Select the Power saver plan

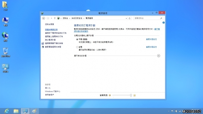click(77, 47)
